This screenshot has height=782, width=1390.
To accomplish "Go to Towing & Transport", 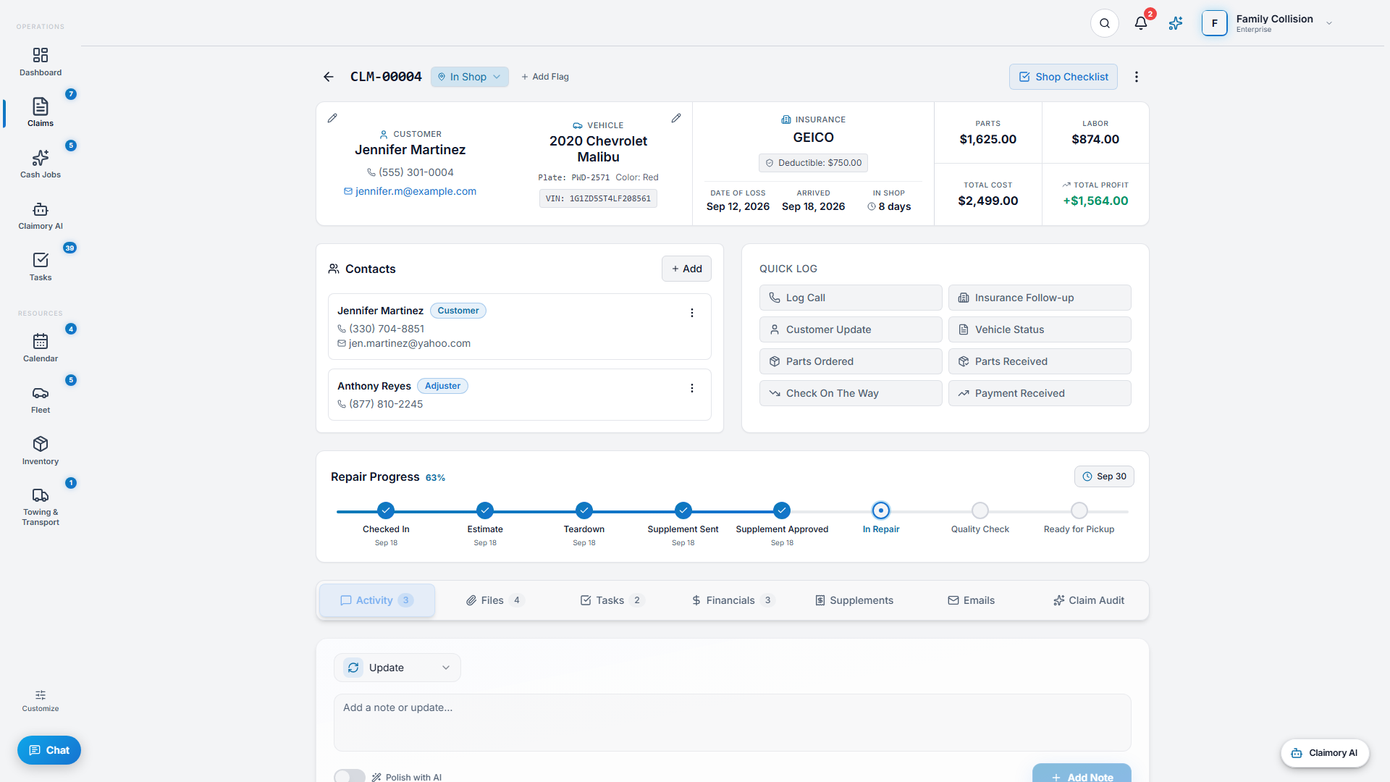I will (x=41, y=507).
